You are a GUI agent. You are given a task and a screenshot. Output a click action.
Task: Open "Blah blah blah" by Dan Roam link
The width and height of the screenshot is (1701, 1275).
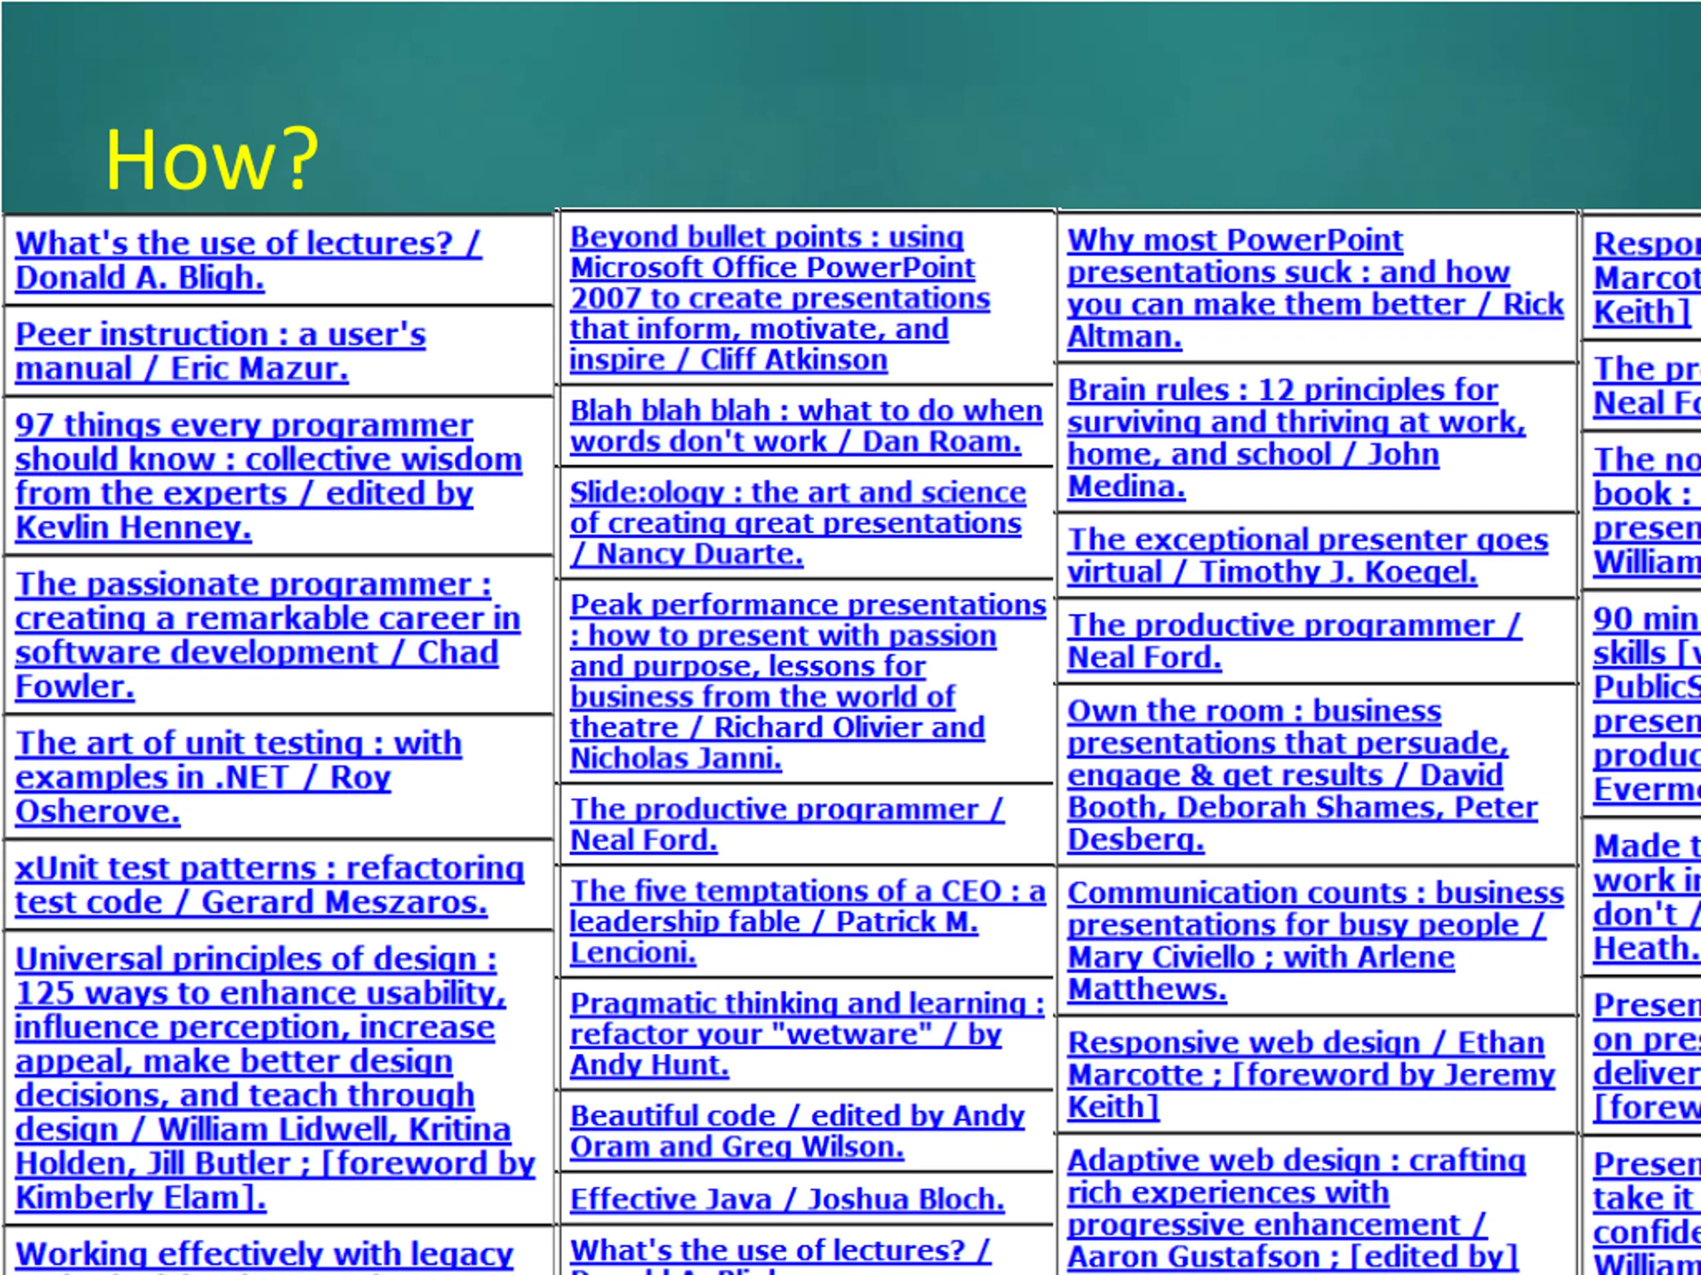[806, 426]
